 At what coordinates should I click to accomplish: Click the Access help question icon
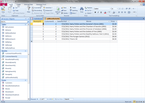(144, 4)
